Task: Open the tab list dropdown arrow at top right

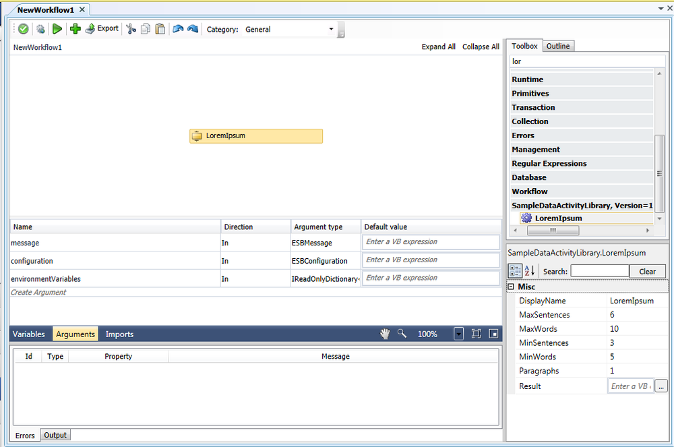Action: tap(661, 8)
